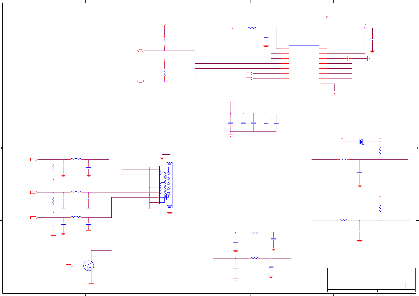Click the input port of the top filter line

pos(34,159)
